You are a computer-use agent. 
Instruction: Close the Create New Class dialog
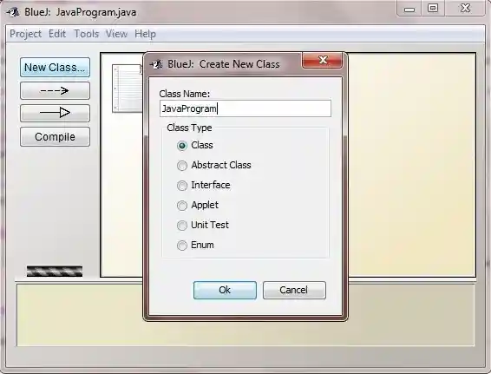coord(322,60)
